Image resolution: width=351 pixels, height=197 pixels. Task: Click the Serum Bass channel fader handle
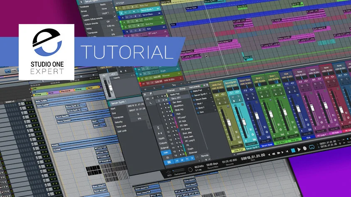[257, 116]
